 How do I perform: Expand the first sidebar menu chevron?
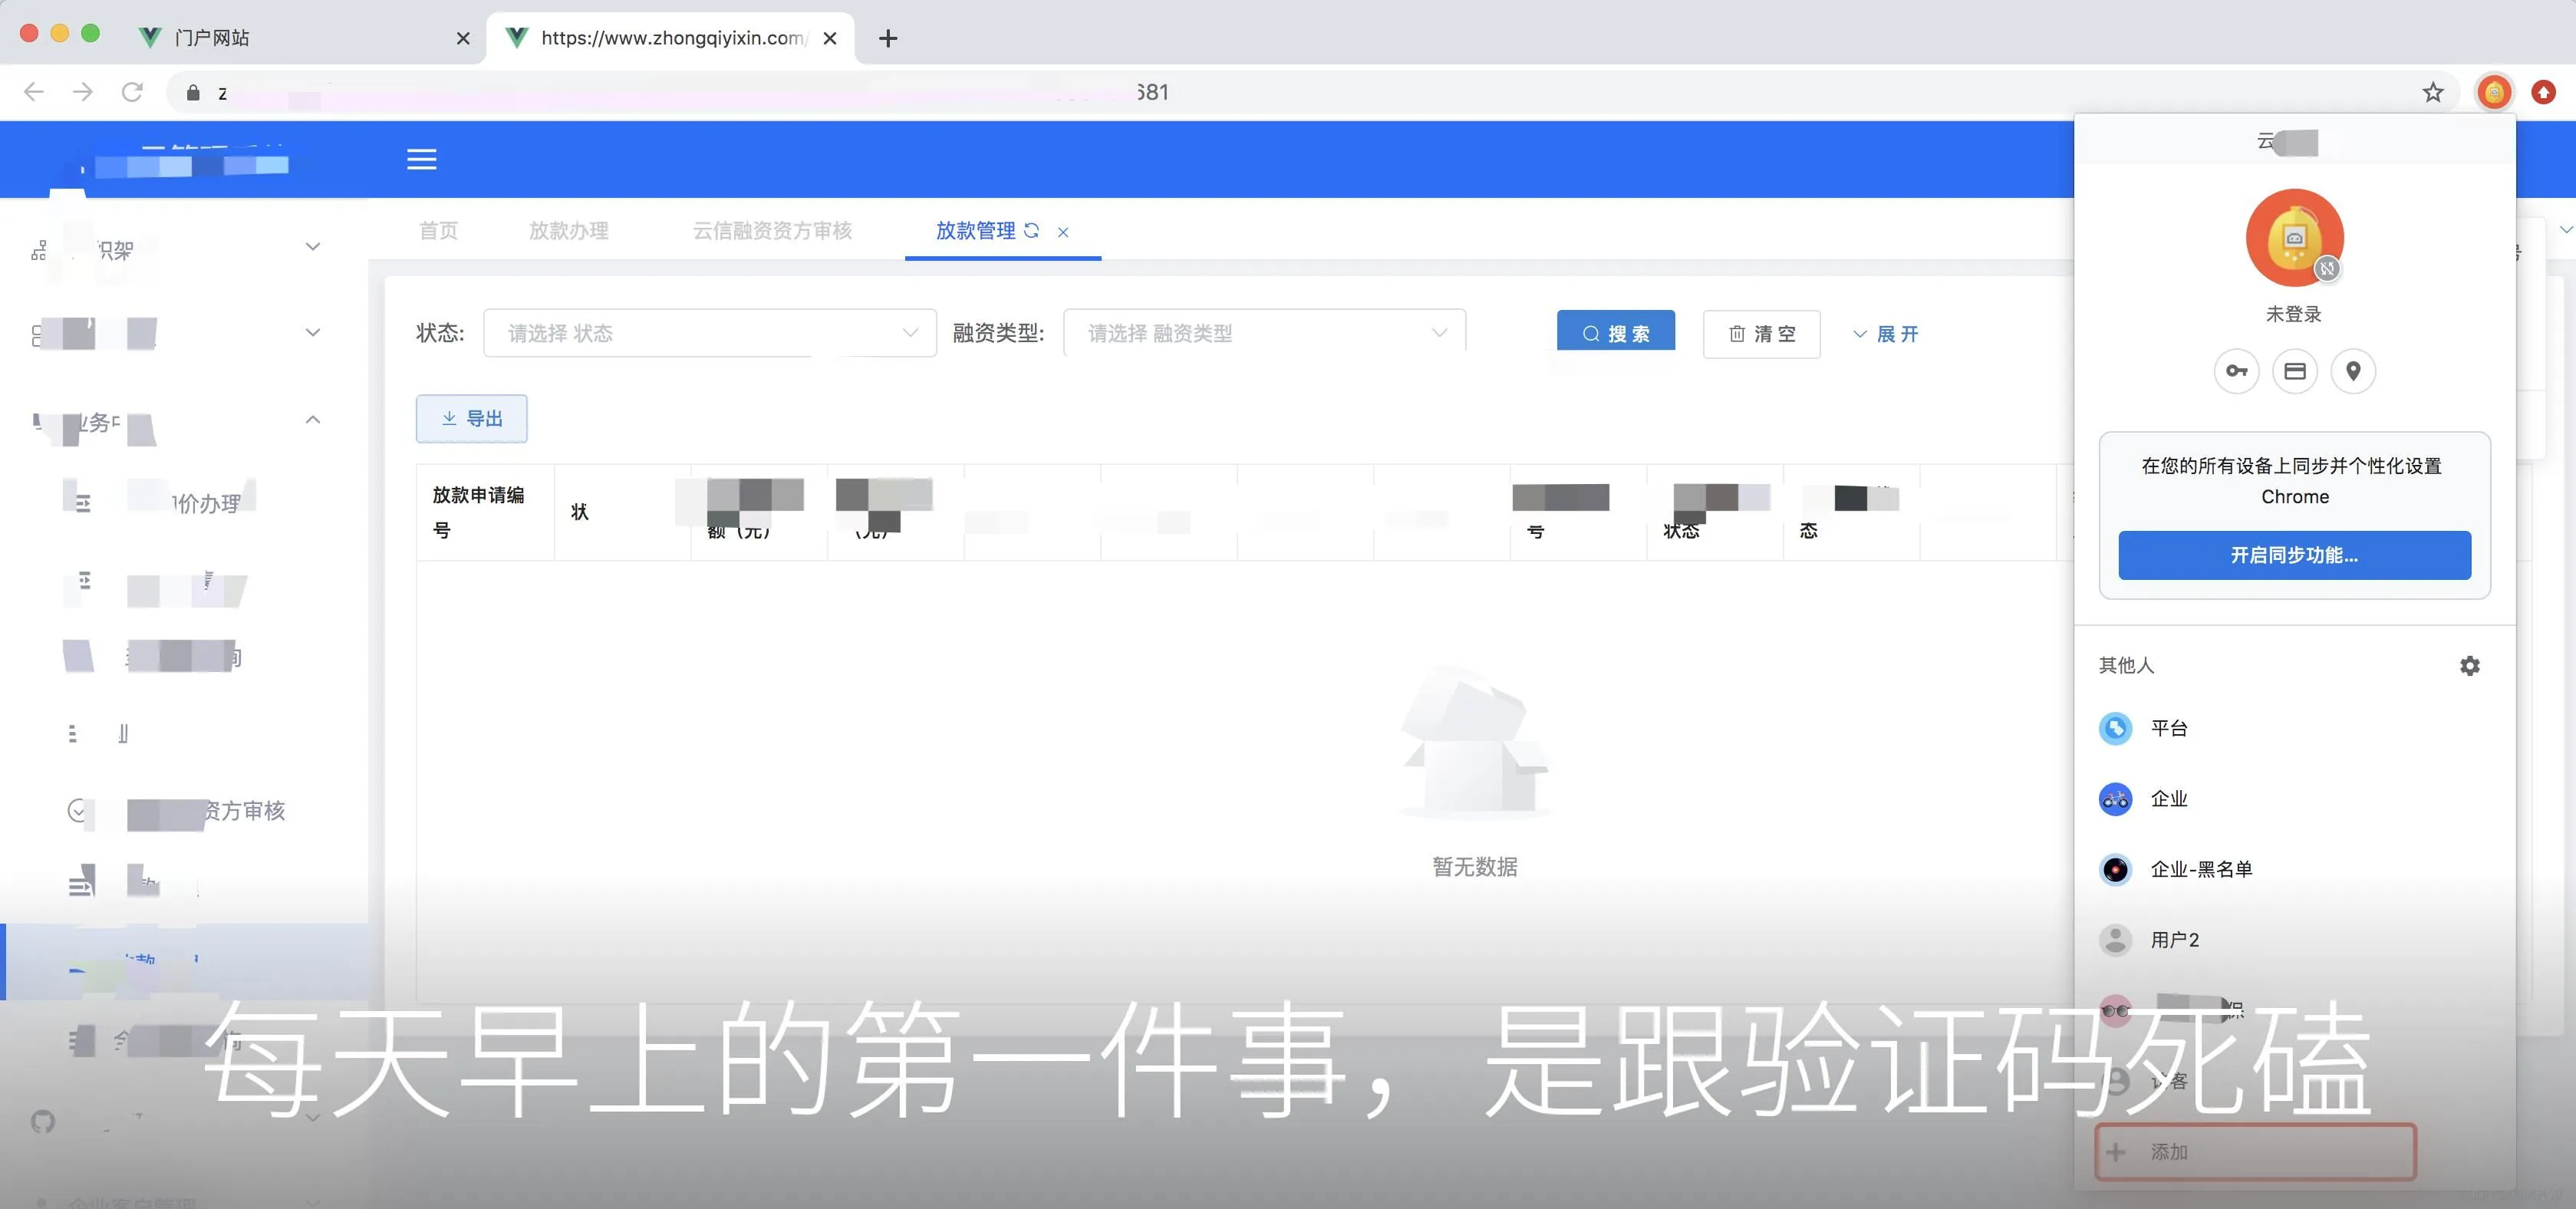coord(313,246)
